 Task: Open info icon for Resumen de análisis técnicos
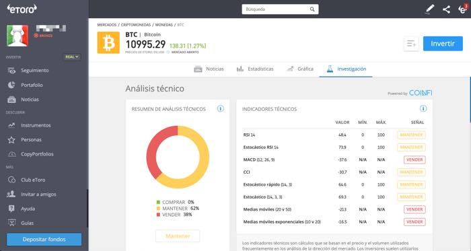[x=221, y=109]
